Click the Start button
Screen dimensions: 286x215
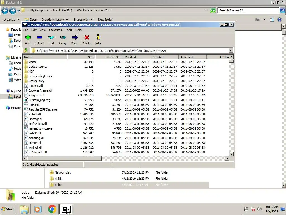point(8,209)
